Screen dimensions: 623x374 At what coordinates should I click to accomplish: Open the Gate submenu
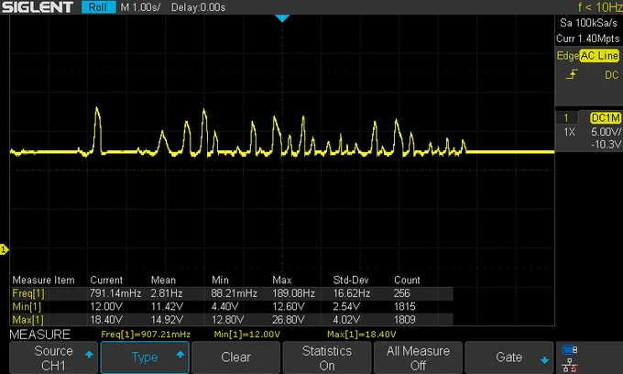[x=509, y=357]
